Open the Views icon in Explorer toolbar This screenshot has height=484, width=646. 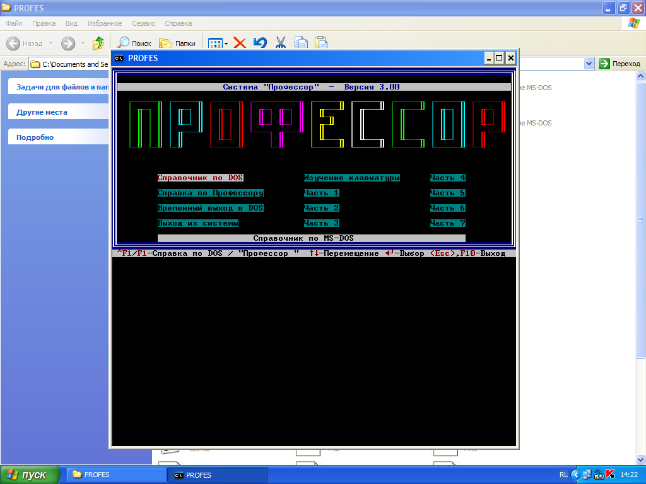[x=215, y=43]
